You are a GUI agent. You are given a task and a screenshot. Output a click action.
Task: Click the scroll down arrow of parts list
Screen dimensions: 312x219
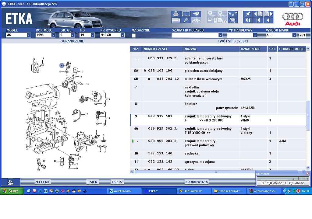point(308,168)
